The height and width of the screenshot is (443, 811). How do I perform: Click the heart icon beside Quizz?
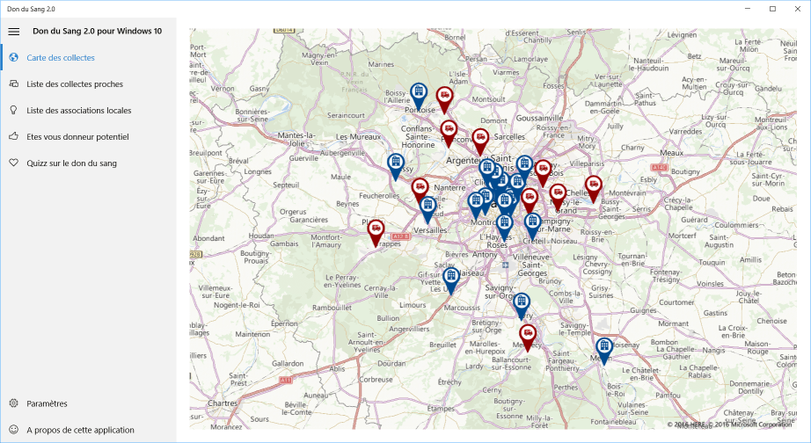[x=14, y=163]
